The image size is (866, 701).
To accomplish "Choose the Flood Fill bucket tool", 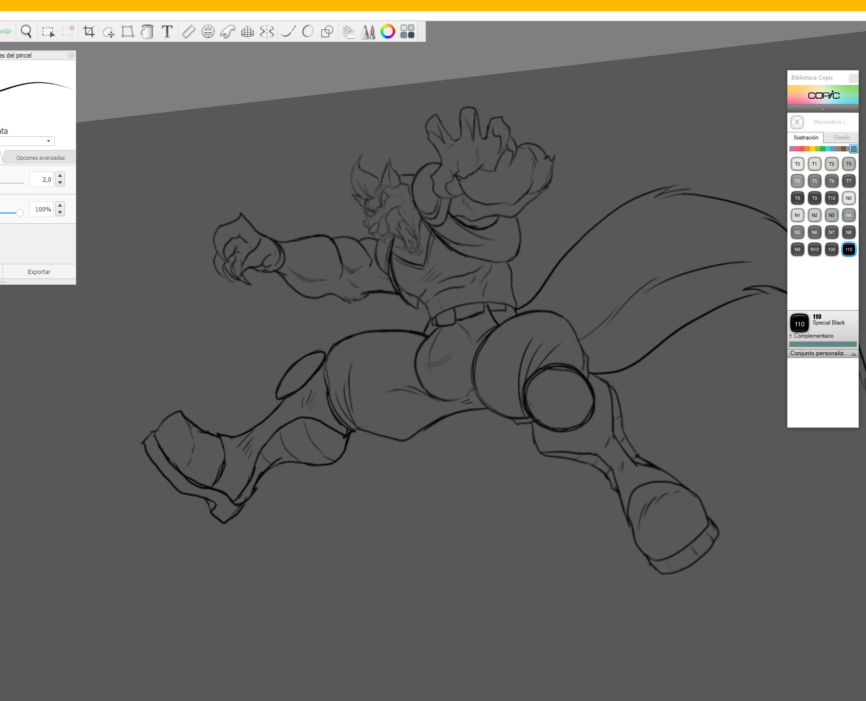I will pos(147,32).
